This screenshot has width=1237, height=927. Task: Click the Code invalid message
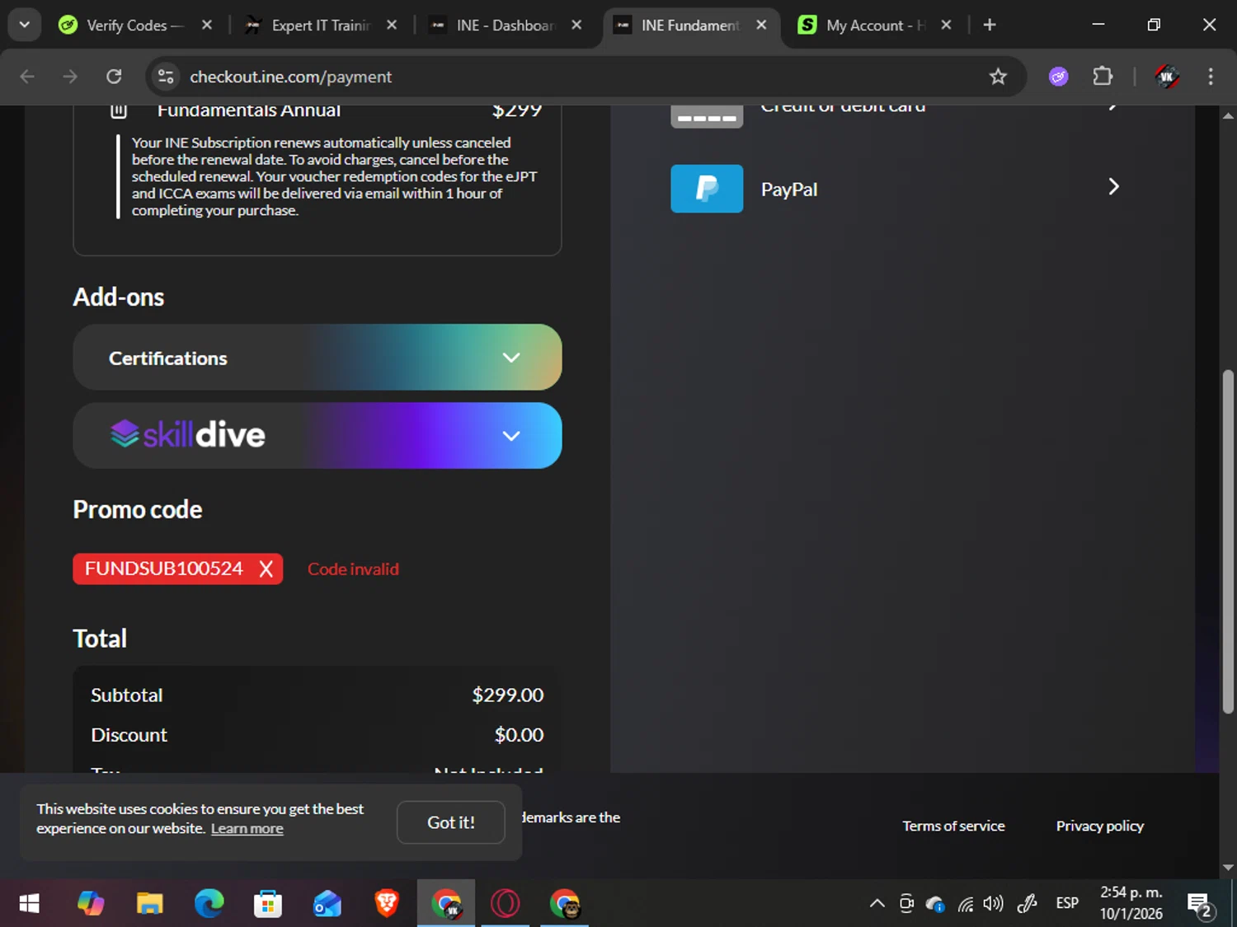click(x=353, y=569)
